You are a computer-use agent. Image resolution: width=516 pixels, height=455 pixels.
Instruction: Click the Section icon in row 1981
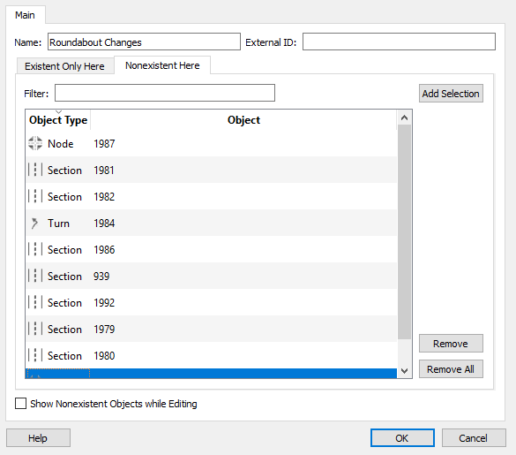35,170
